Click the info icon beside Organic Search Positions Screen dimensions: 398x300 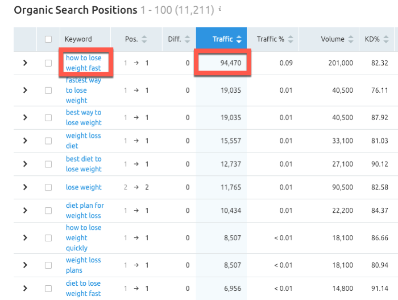(220, 10)
